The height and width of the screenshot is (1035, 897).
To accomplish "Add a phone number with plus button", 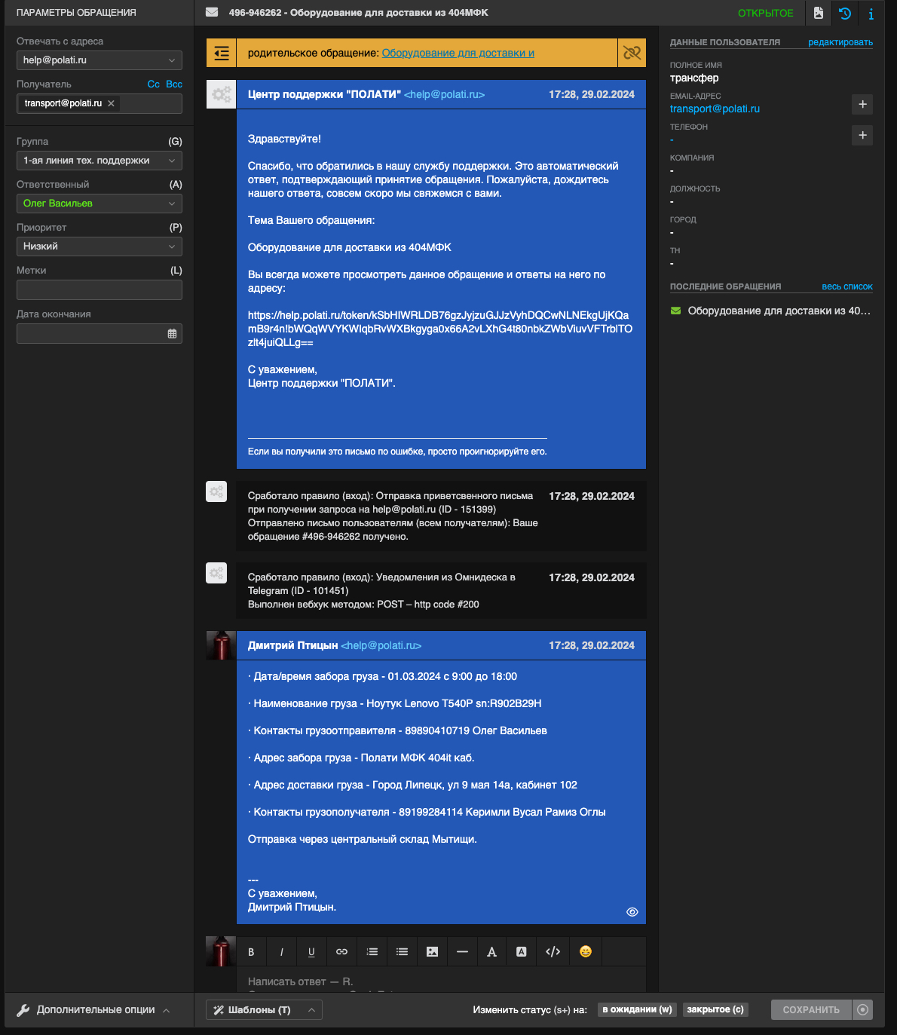I will (x=862, y=135).
